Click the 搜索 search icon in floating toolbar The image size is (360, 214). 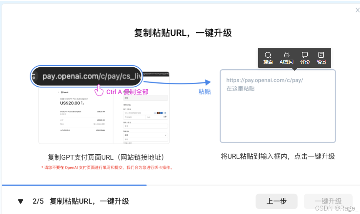point(268,58)
